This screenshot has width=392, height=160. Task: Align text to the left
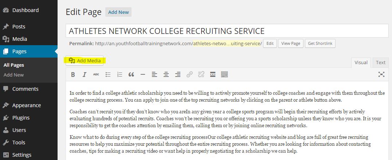154,74
